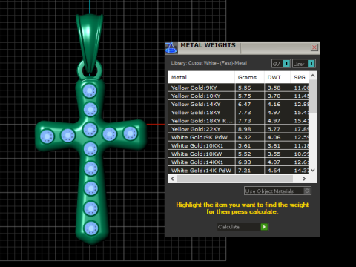The image size is (356, 267).
Task: Click the 5.56 grams value
Action: point(245,88)
